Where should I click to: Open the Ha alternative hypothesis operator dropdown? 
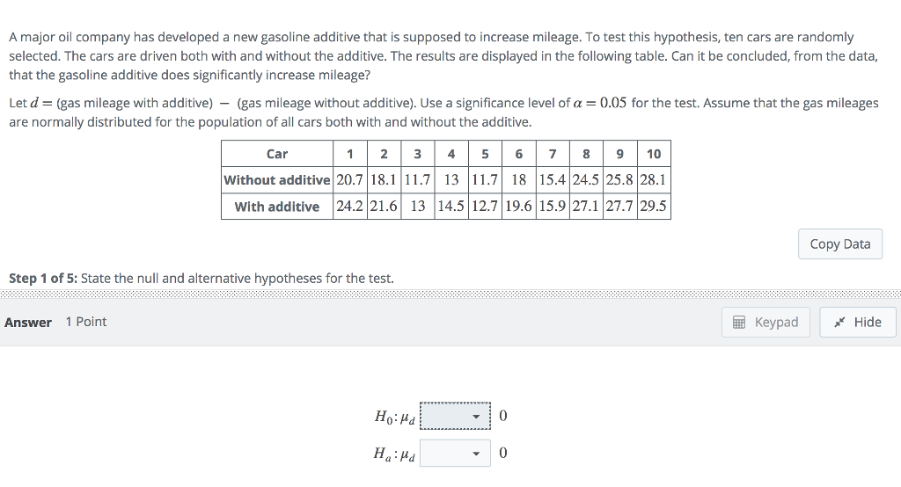click(x=455, y=454)
